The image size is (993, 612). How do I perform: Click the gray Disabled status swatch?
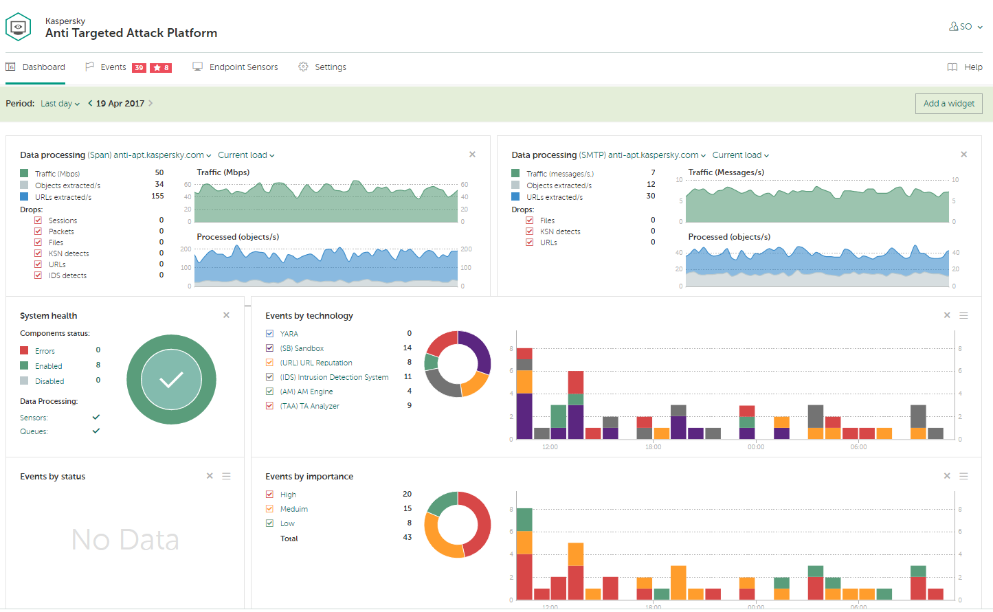(24, 381)
